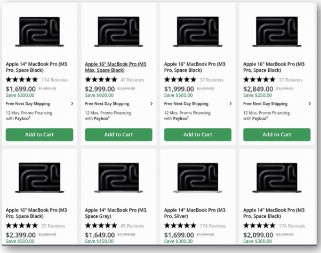This screenshot has width=321, height=253.
Task: Add the $2,849.00 16" MacBook Pro to cart
Action: 277,135
